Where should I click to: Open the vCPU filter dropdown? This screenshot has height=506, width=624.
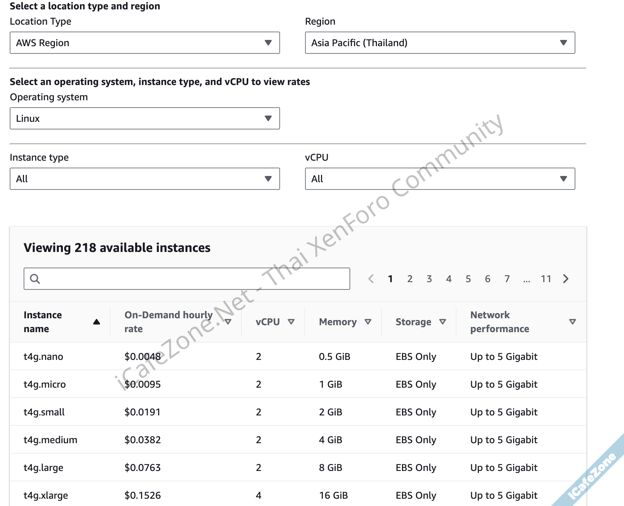(440, 179)
